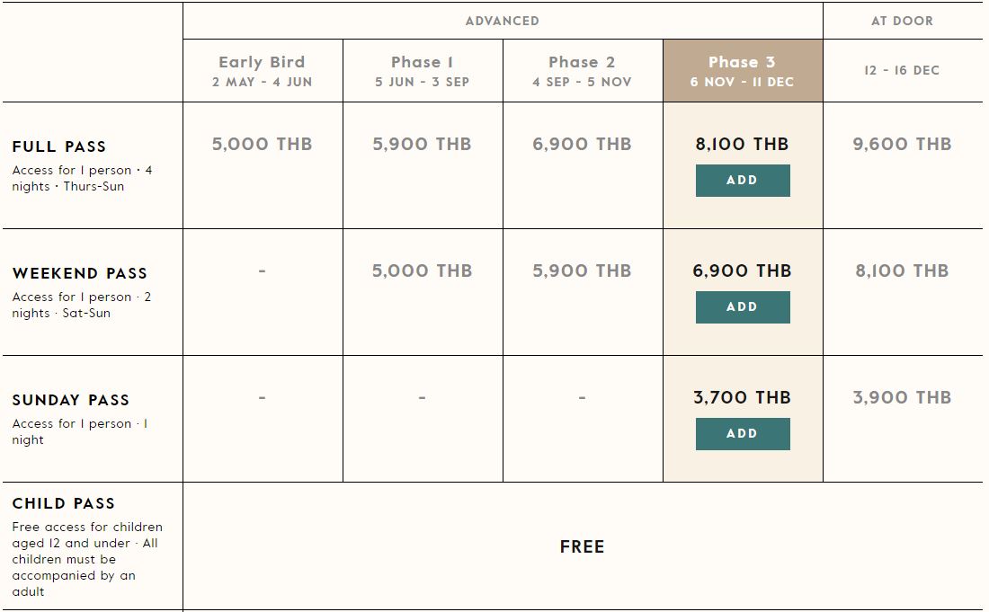This screenshot has height=612, width=989.
Task: Click the FULL PASS row title
Action: pos(59,146)
